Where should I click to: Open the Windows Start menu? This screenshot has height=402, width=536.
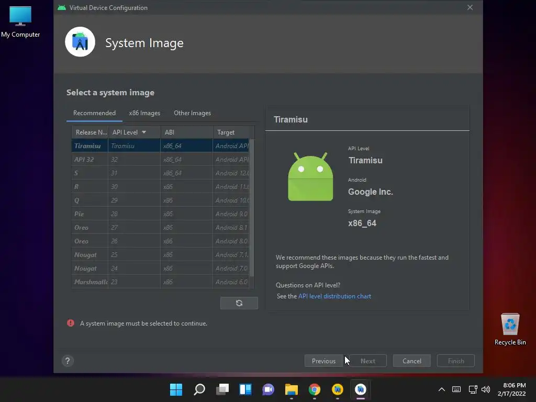click(176, 389)
